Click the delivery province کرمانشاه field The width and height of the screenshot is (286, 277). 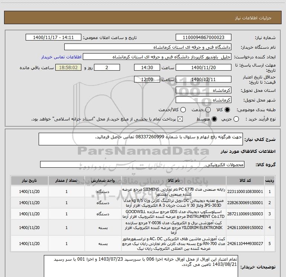pyautogui.click(x=204, y=90)
